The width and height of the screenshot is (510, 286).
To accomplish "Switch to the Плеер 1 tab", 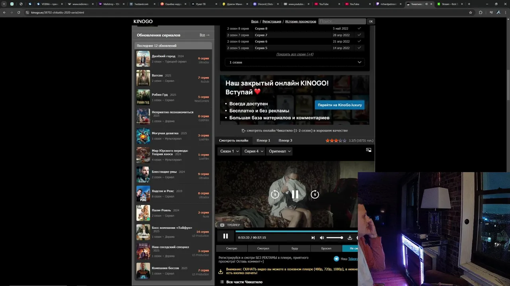I will click(x=263, y=140).
